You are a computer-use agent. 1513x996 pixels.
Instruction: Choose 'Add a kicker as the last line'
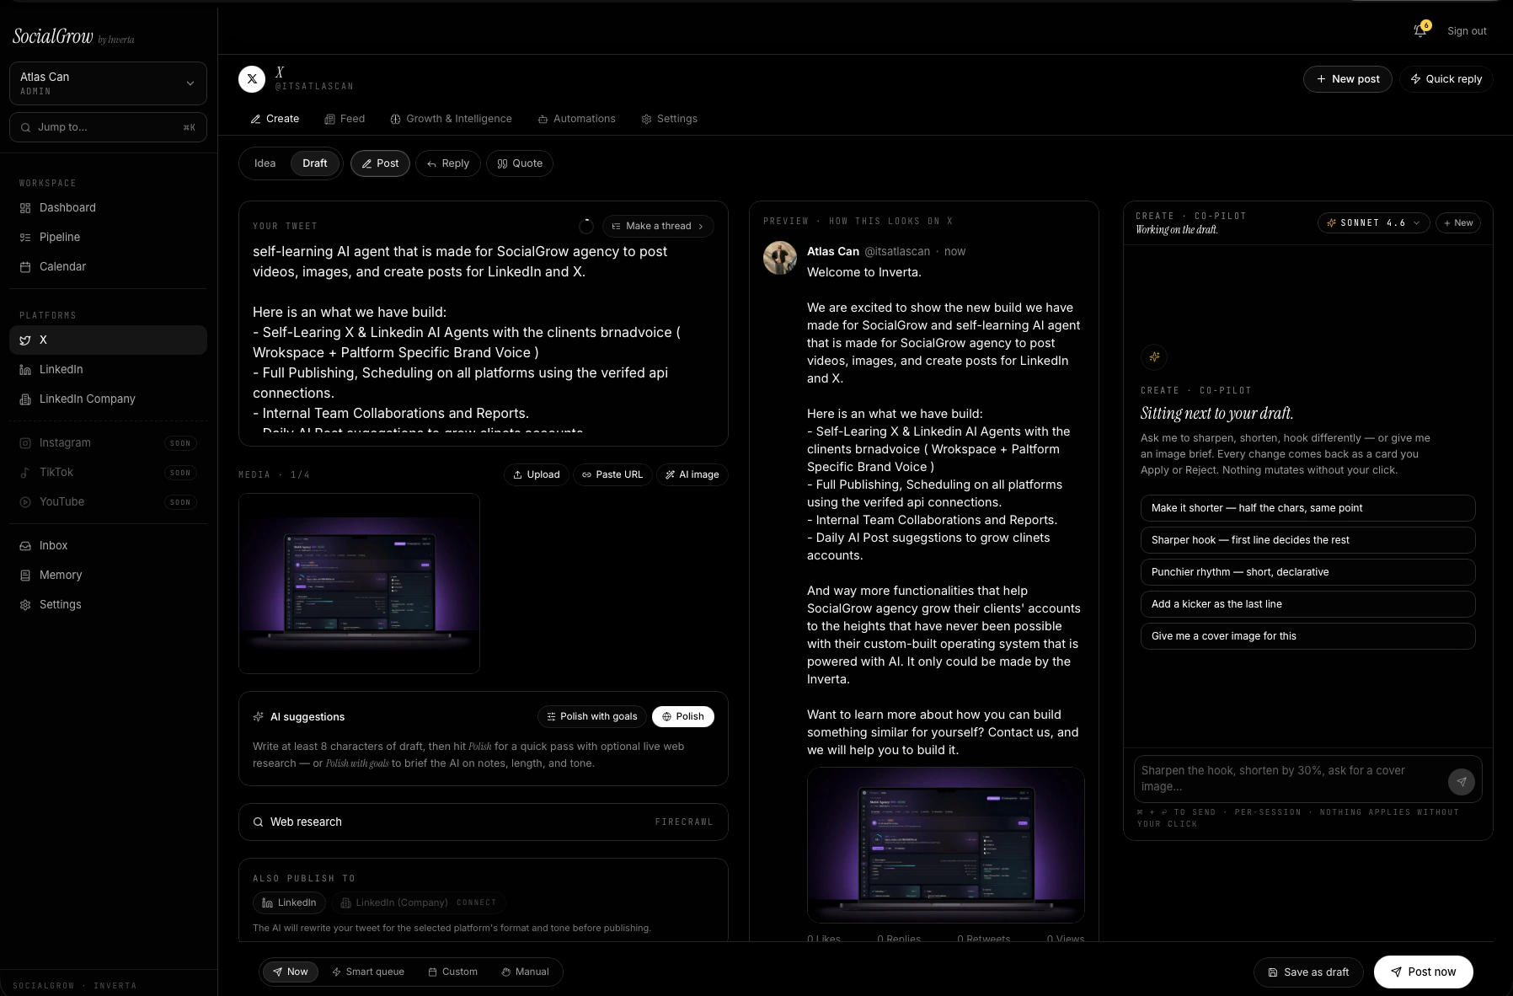1307,604
